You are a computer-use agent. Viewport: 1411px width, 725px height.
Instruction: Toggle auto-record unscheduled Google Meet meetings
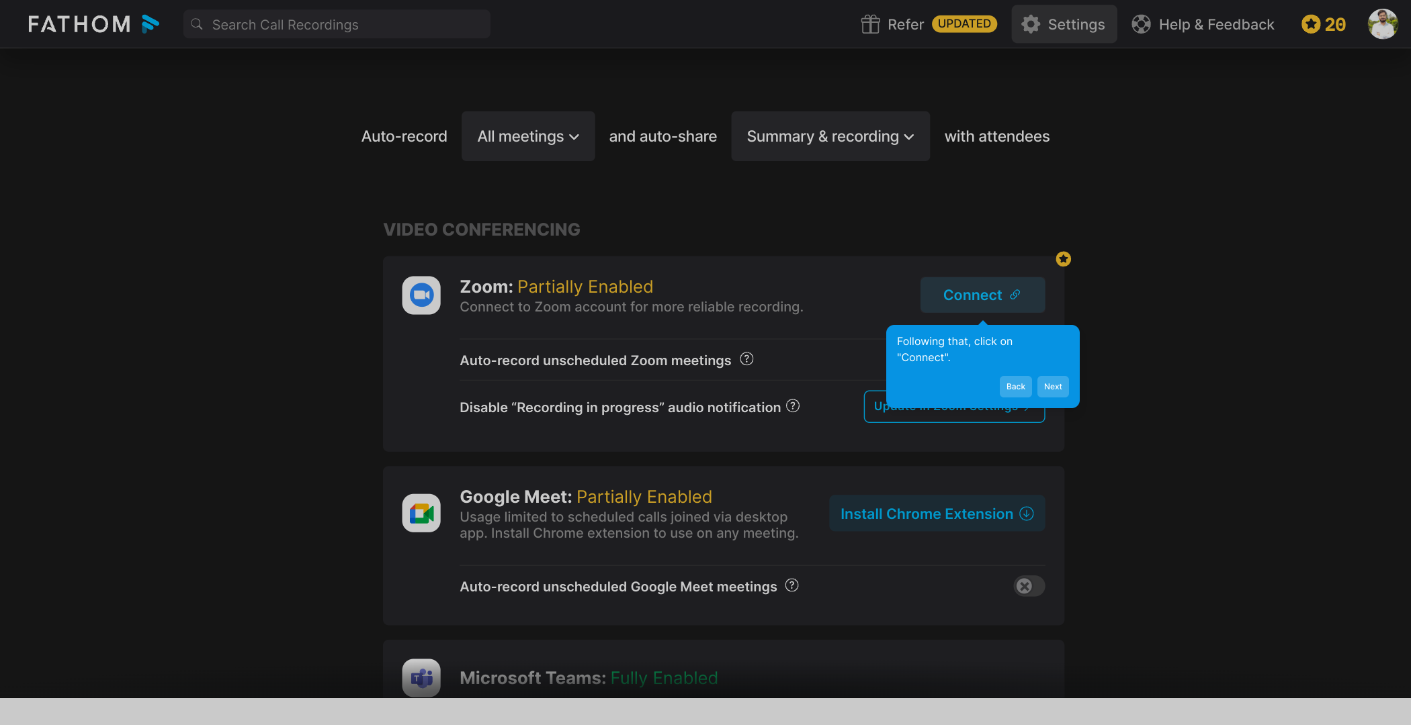tap(1029, 586)
